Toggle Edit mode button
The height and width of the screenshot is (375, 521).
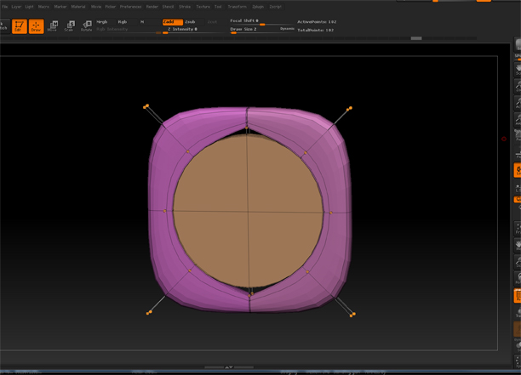coord(20,26)
